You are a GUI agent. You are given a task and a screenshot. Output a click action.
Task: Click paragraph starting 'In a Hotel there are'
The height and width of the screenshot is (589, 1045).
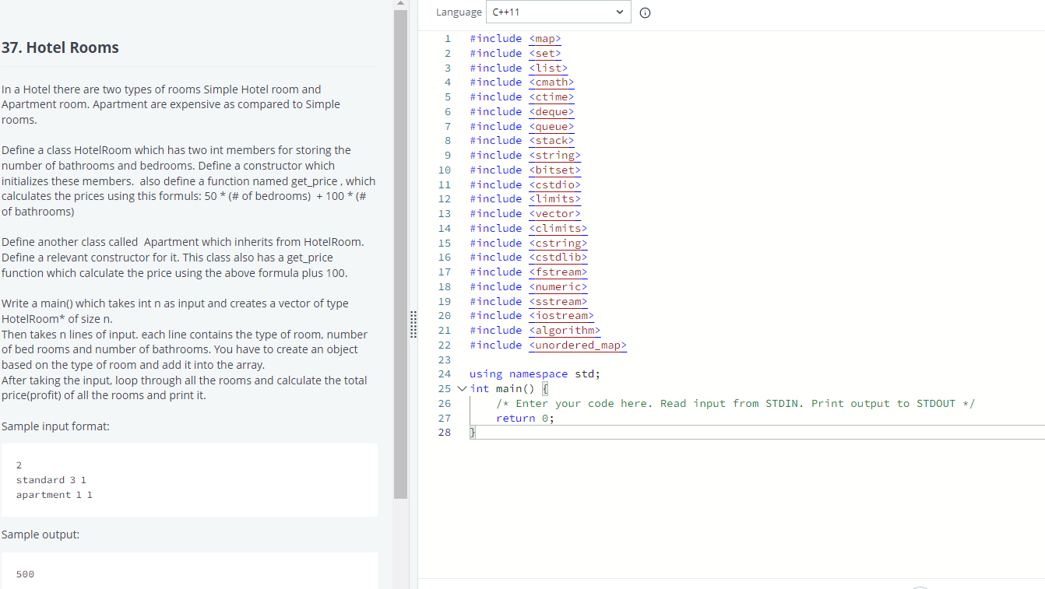tap(171, 105)
